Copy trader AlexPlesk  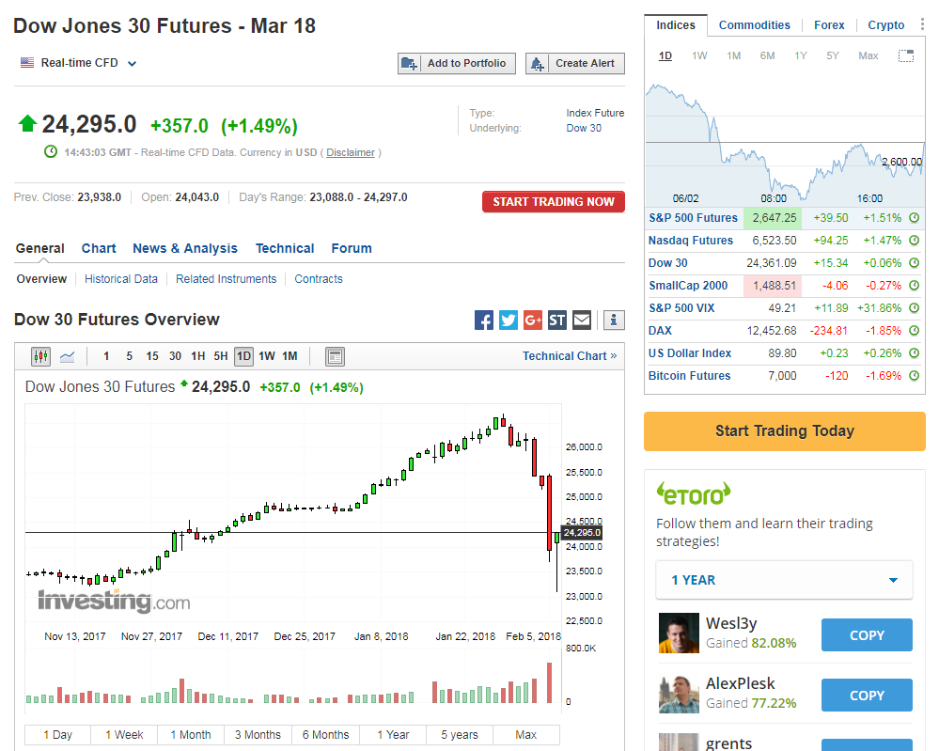(867, 696)
